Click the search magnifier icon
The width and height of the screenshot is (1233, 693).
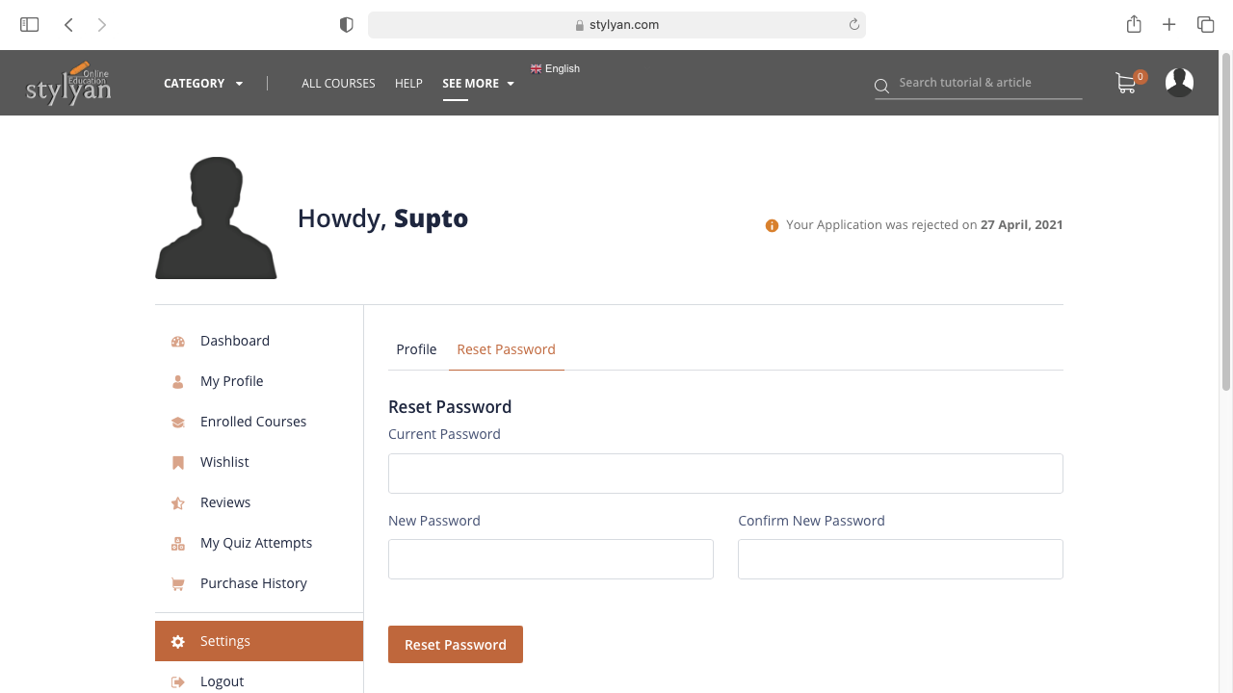coord(881,87)
